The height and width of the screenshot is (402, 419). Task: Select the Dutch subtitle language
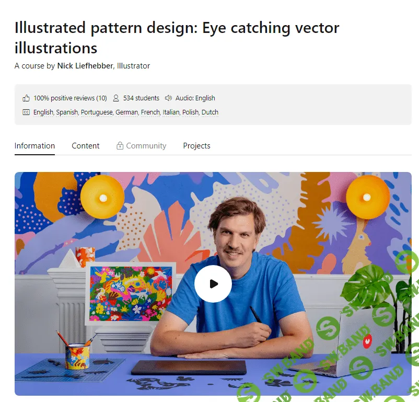[210, 112]
